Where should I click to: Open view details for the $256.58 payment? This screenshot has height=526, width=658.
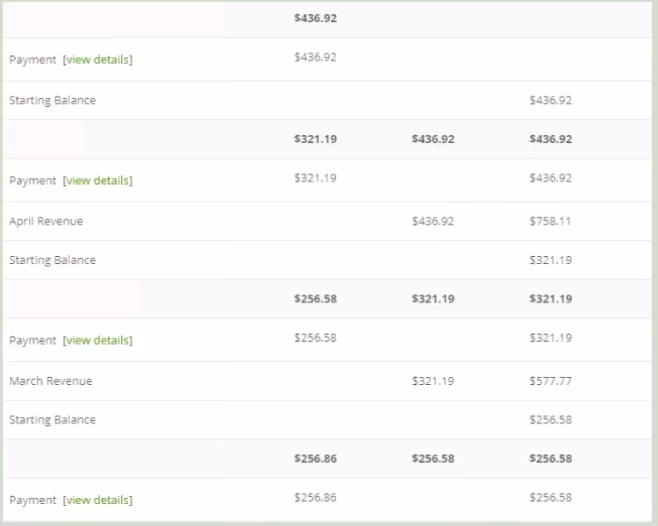[x=97, y=340]
